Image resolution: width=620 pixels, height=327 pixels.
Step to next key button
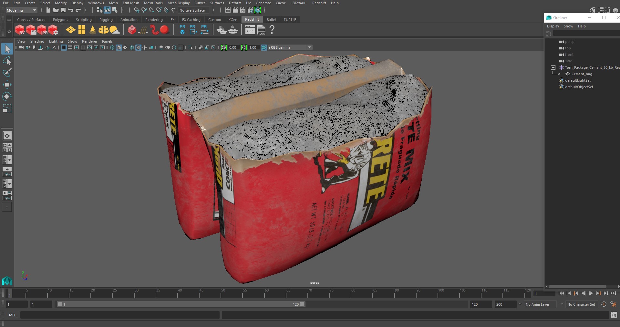(598, 293)
